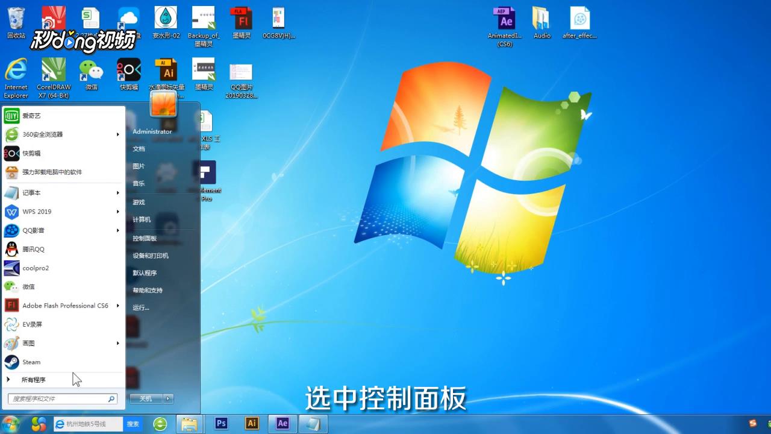771x434 pixels.
Task: Expand 所有程序 (All Programs)
Action: (x=63, y=380)
